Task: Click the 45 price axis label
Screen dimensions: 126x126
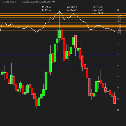Action: tap(118, 66)
